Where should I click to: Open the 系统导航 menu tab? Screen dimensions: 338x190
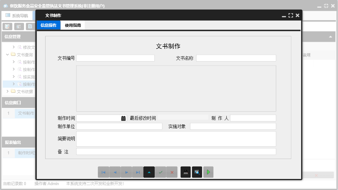point(18,15)
